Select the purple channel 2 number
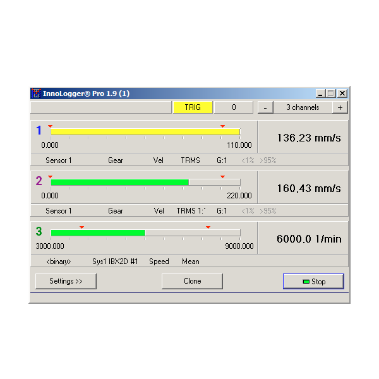The image size is (379, 379). click(x=39, y=181)
